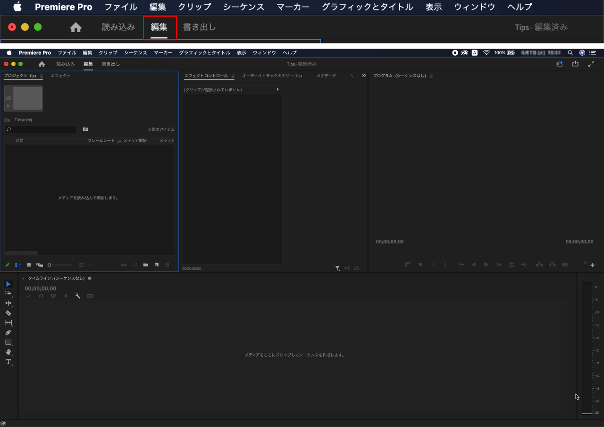Click Mark Out brace in Program monitor

pos(445,265)
